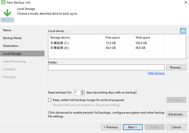The image size is (189, 133).
Task: Enable keep certain full backups checkbox
Action: click(x=50, y=100)
